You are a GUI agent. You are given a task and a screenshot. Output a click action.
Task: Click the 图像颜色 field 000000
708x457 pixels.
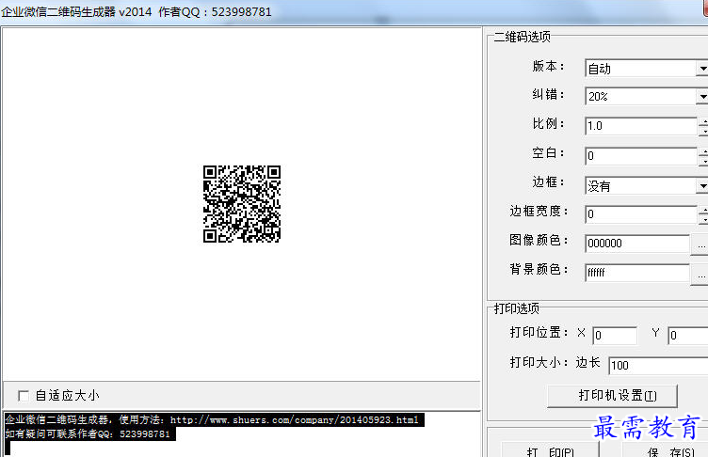(x=637, y=244)
